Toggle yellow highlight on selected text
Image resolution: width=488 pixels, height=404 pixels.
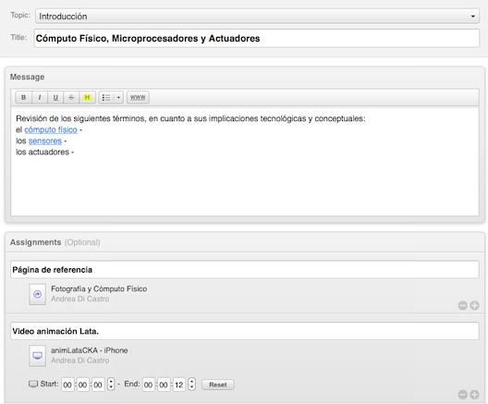(87, 97)
